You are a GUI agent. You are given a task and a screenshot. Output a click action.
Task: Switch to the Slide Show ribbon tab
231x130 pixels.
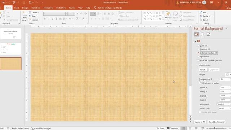click(x=61, y=8)
